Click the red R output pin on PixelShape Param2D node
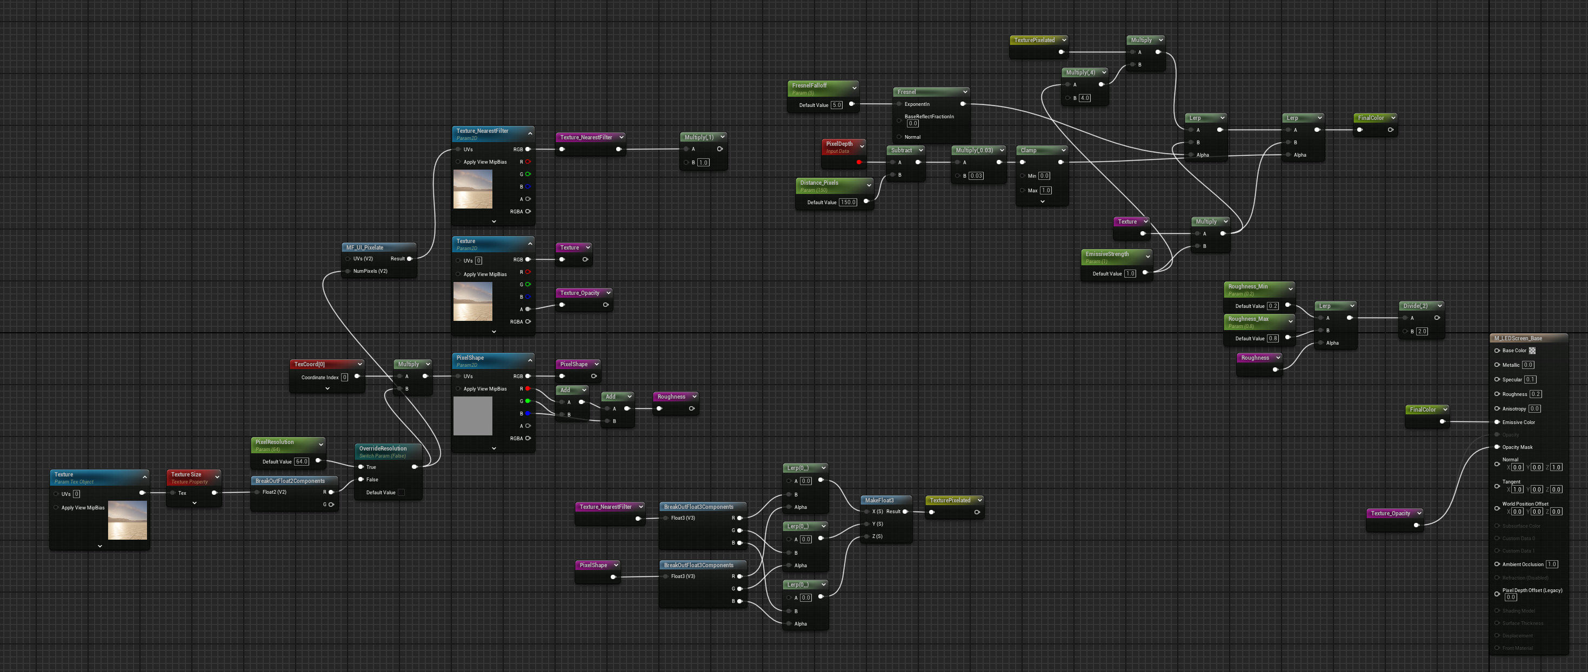The height and width of the screenshot is (672, 1588). coord(528,388)
